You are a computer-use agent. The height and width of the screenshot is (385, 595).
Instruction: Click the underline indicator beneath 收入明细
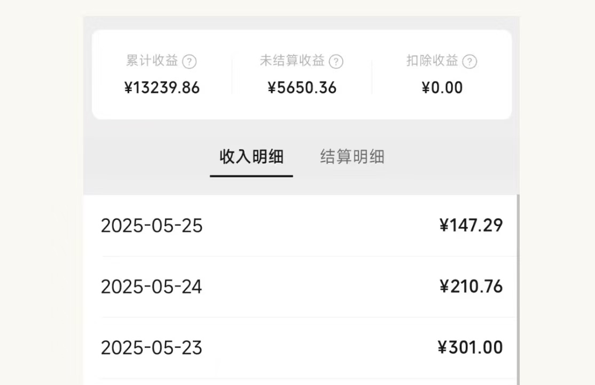[x=251, y=175]
